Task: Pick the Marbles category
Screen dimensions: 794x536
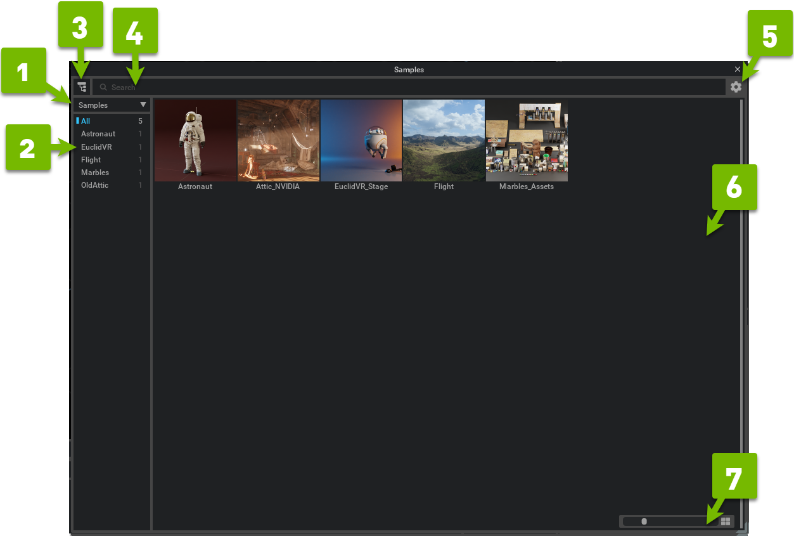Action: tap(95, 173)
